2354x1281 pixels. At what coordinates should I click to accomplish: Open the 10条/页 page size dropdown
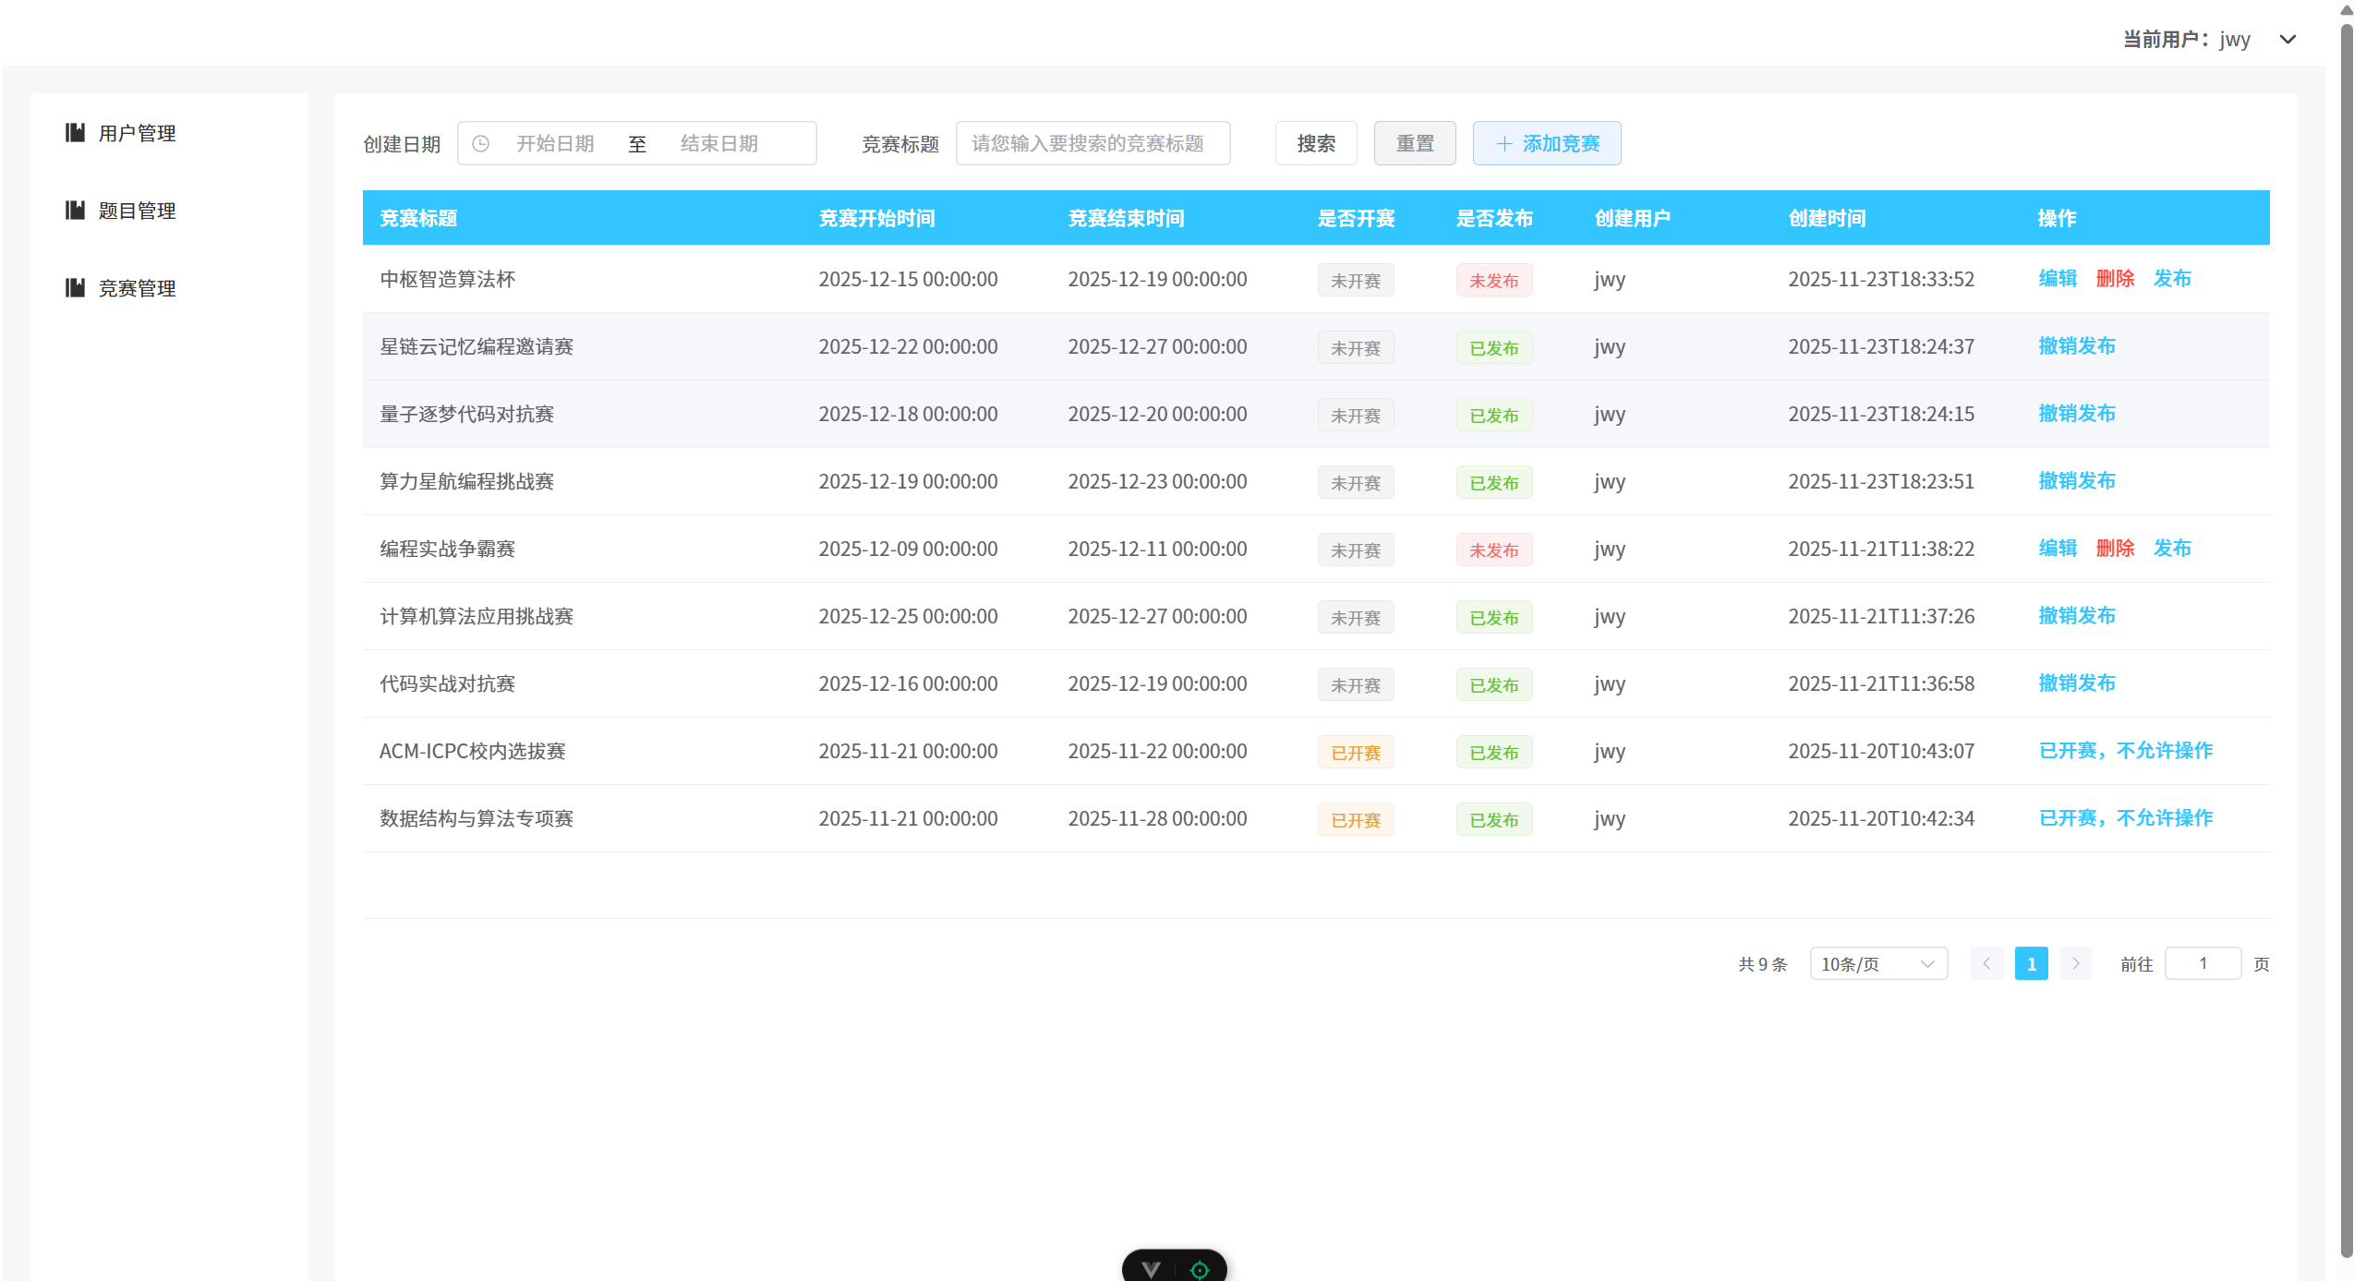1877,963
